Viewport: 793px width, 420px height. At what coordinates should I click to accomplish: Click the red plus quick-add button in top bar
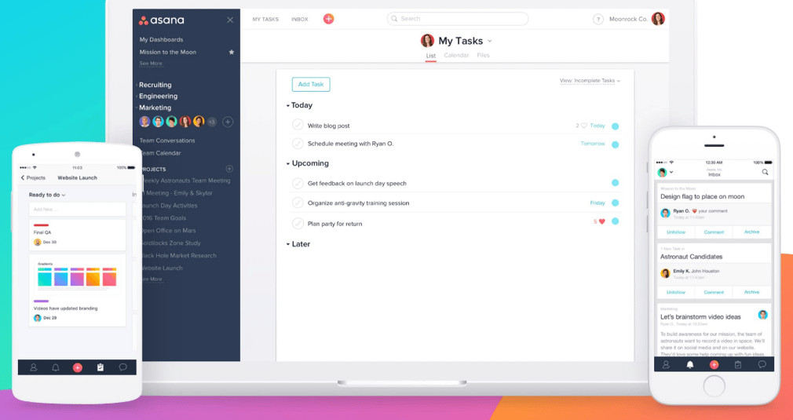pos(329,19)
